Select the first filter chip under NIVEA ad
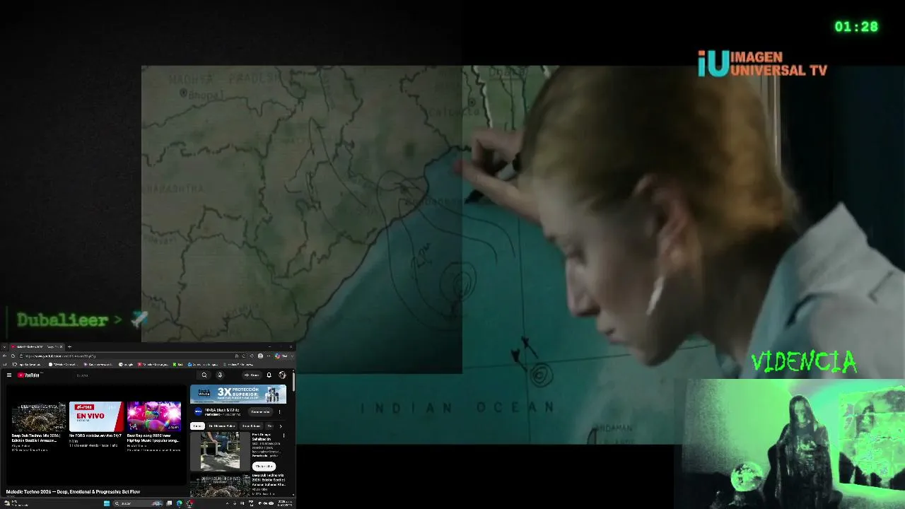This screenshot has height=509, width=905. [197, 426]
